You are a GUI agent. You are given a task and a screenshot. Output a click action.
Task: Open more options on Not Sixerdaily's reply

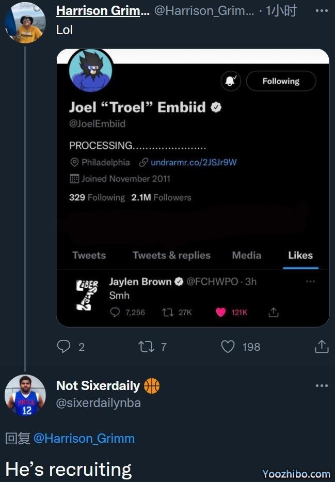tap(321, 385)
